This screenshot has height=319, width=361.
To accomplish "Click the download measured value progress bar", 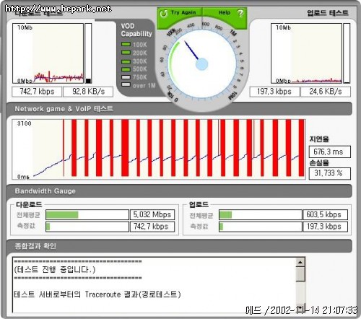I will [x=87, y=227].
